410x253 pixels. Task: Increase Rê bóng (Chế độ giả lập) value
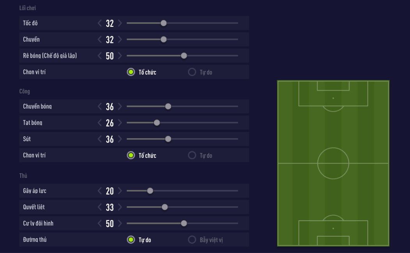pos(120,56)
